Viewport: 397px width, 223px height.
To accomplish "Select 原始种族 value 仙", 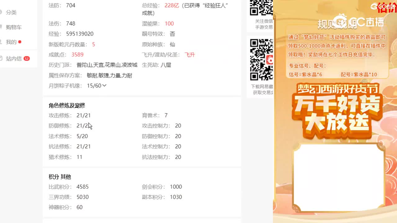I will click(172, 44).
